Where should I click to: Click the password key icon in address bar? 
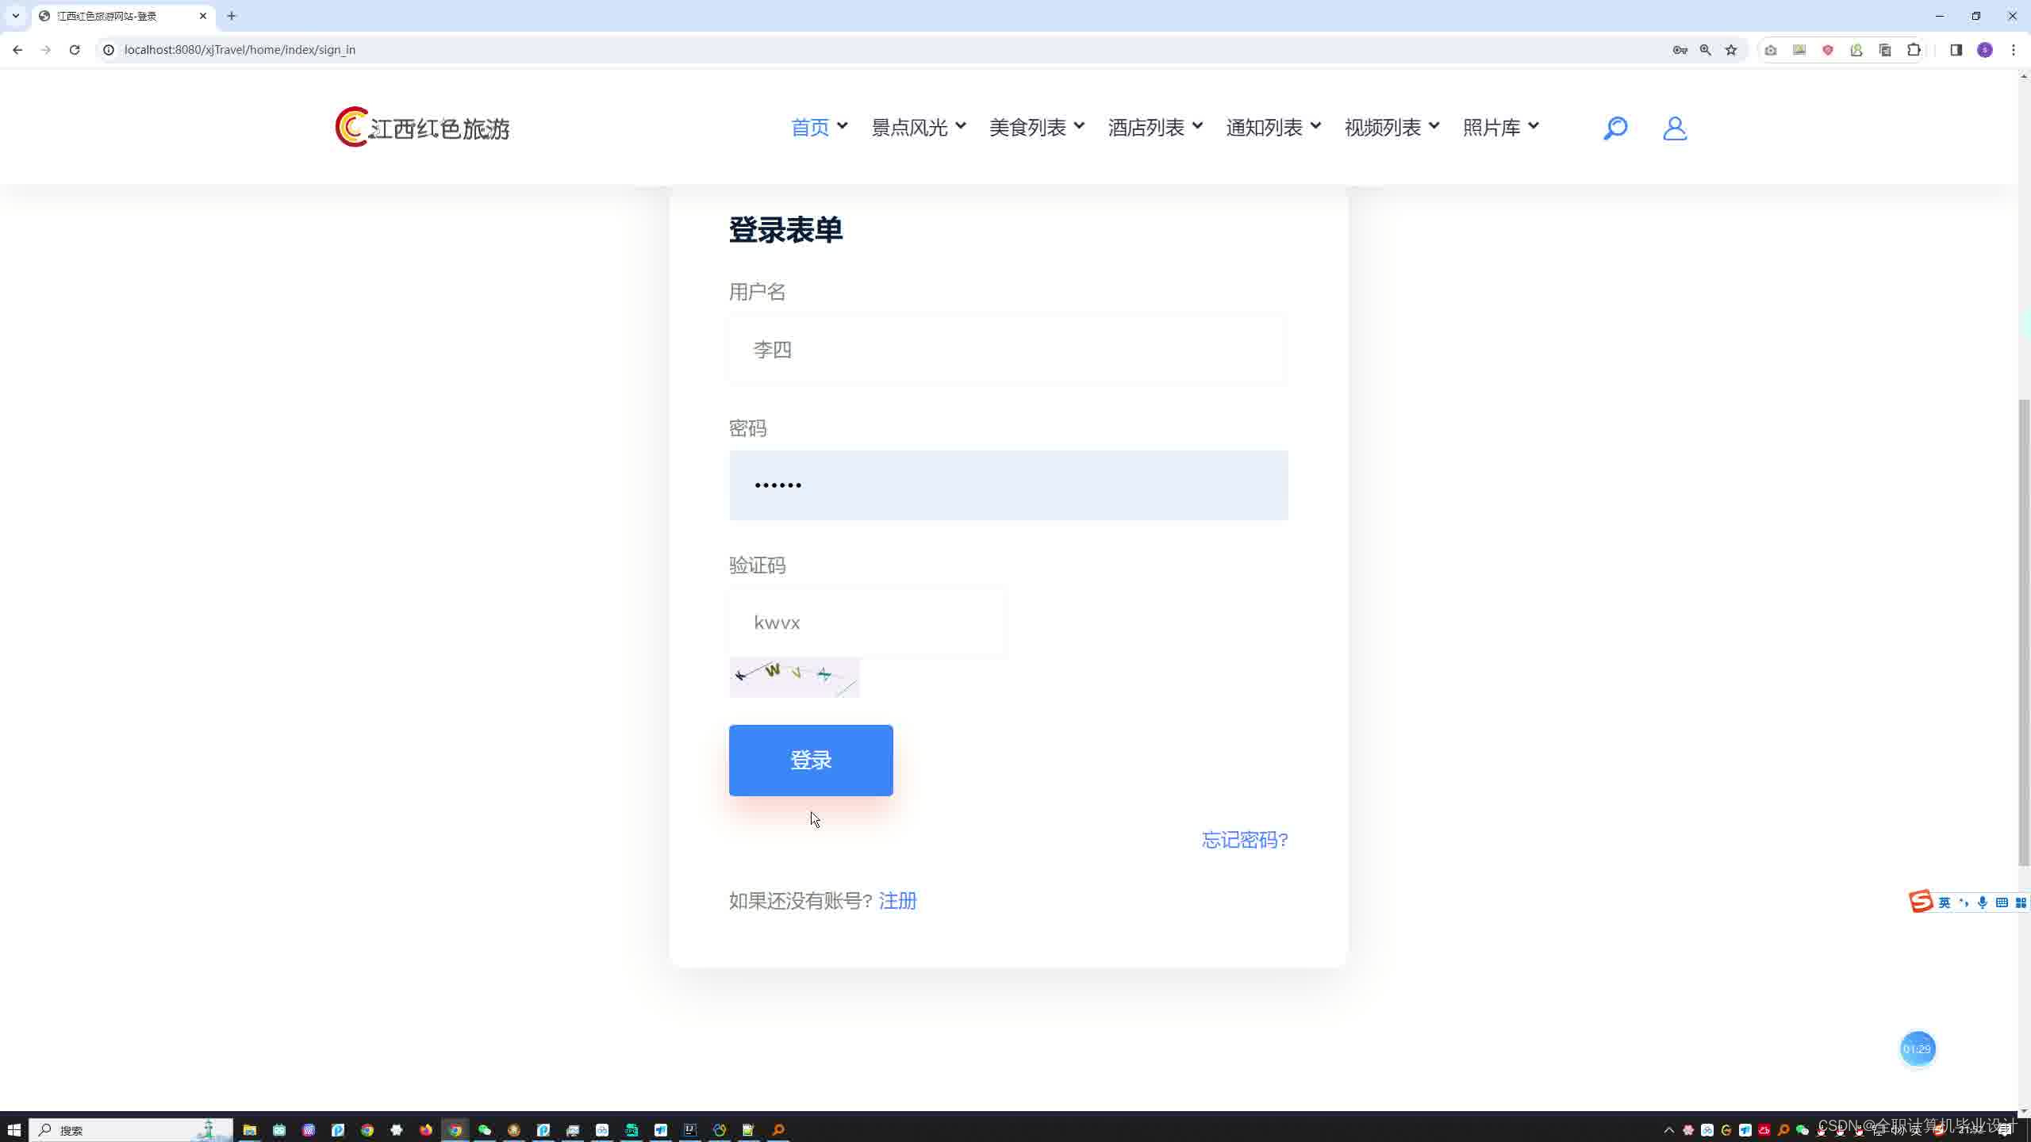[x=1680, y=50]
